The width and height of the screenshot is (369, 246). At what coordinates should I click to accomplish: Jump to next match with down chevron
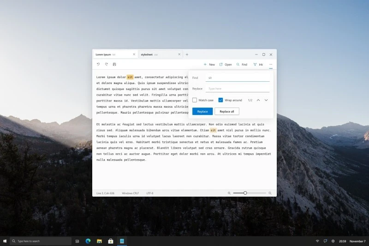[266, 100]
